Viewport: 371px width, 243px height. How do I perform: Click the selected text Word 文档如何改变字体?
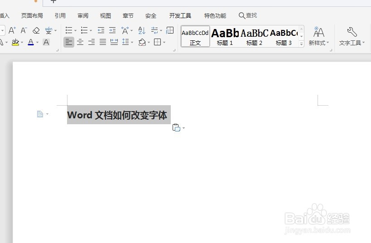pos(117,115)
